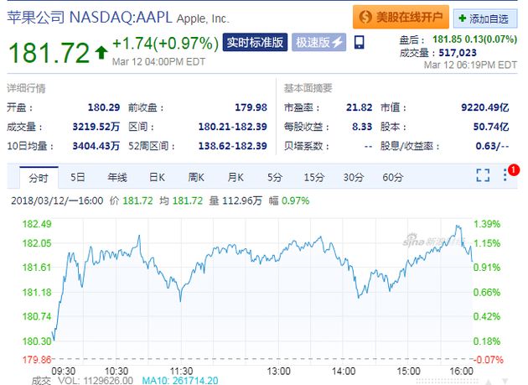
Task: Open the 月K monthly candlestick tab
Action: pos(236,177)
